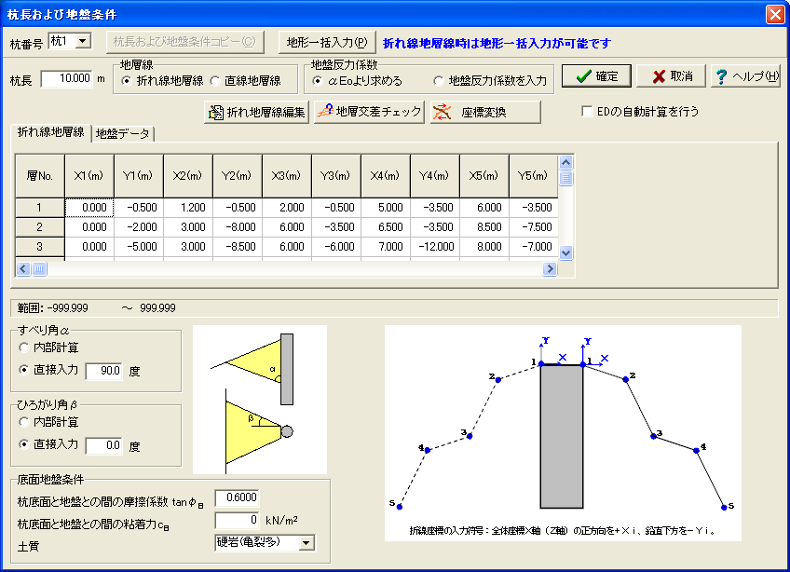Enable EDの自動計算を行う checkbox
The height and width of the screenshot is (572, 790).
tap(587, 111)
